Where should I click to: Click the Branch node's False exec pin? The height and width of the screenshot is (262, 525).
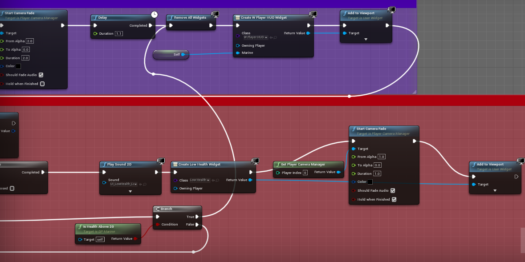[x=197, y=225]
